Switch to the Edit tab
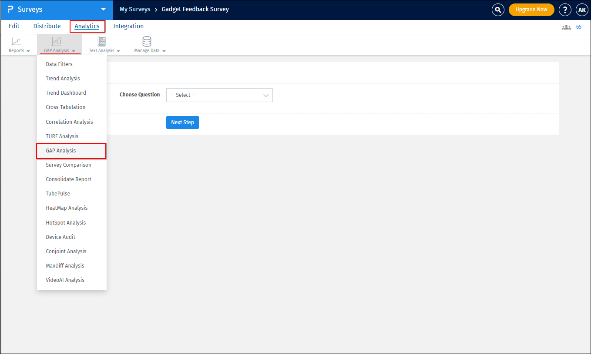This screenshot has height=354, width=591. coord(14,26)
